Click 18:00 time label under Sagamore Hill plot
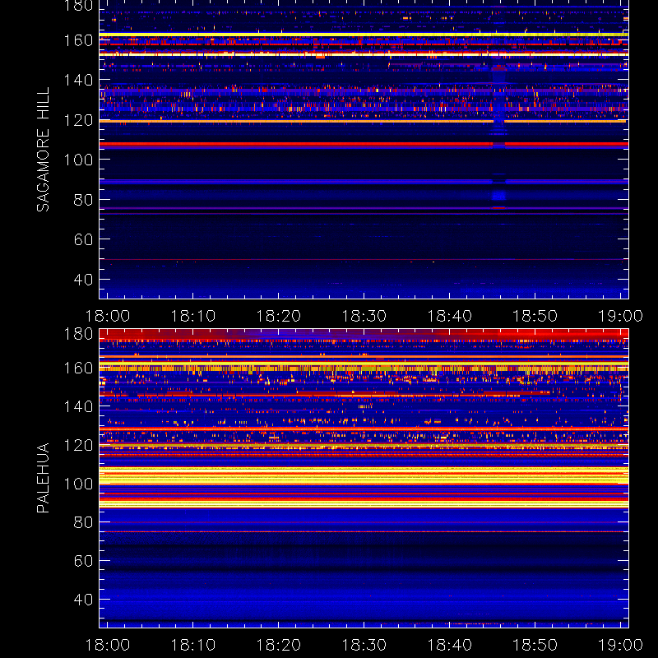 coord(108,316)
